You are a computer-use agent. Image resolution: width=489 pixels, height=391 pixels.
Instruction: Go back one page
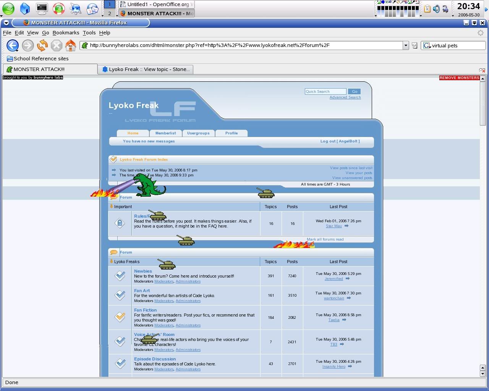pos(13,45)
